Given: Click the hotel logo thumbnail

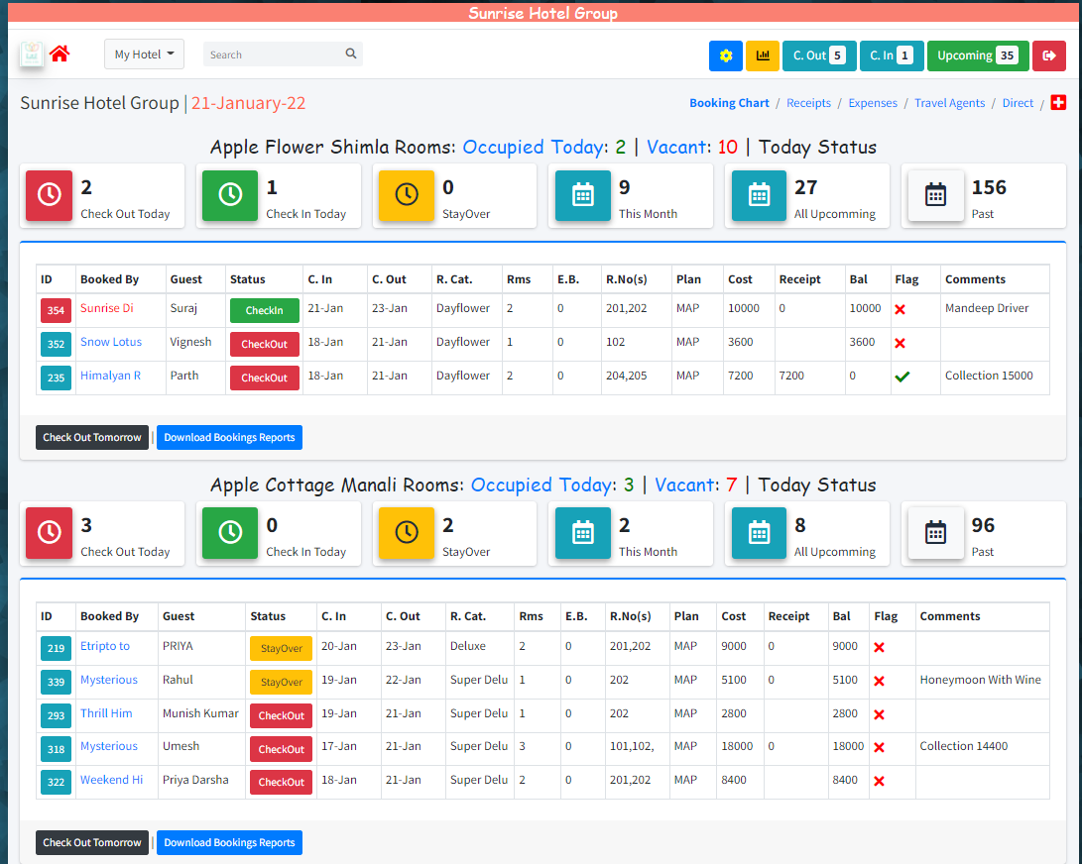Looking at the screenshot, I should tap(31, 54).
